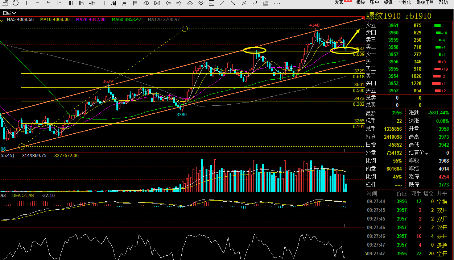454x260 pixels.
Task: Click the 跌停 value 3773
Action: pos(444,185)
